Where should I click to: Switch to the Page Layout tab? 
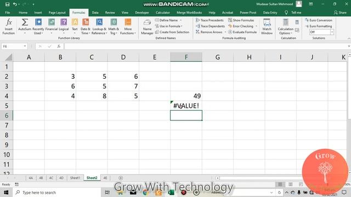(57, 13)
